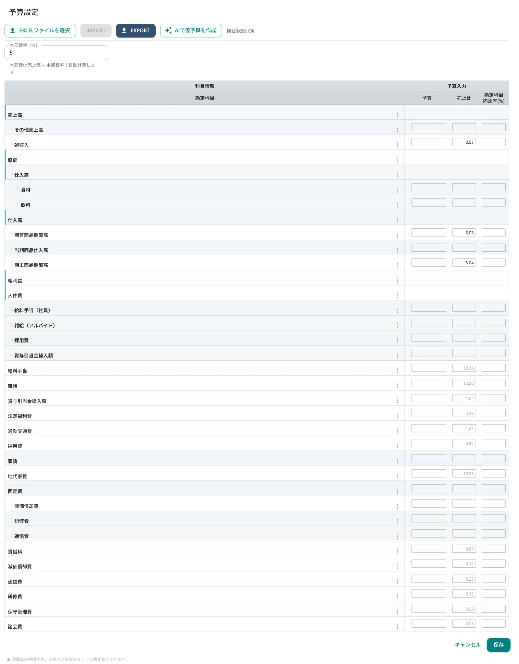Click the EXCELファイルを選択 upload button

click(40, 30)
